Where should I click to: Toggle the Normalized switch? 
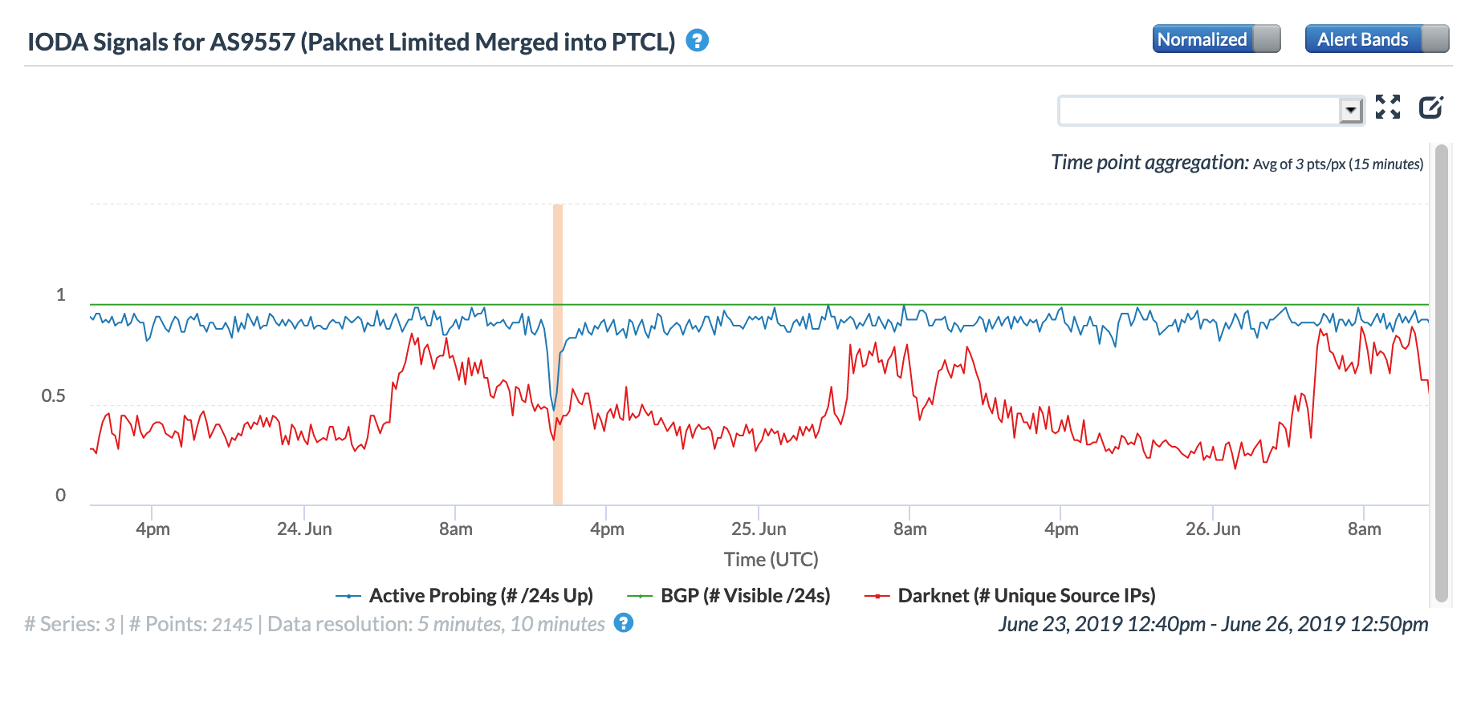1216,38
